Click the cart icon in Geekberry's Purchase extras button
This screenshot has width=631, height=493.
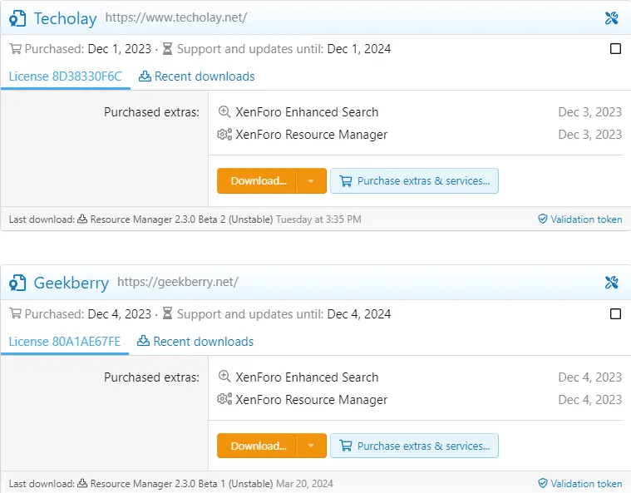[346, 446]
